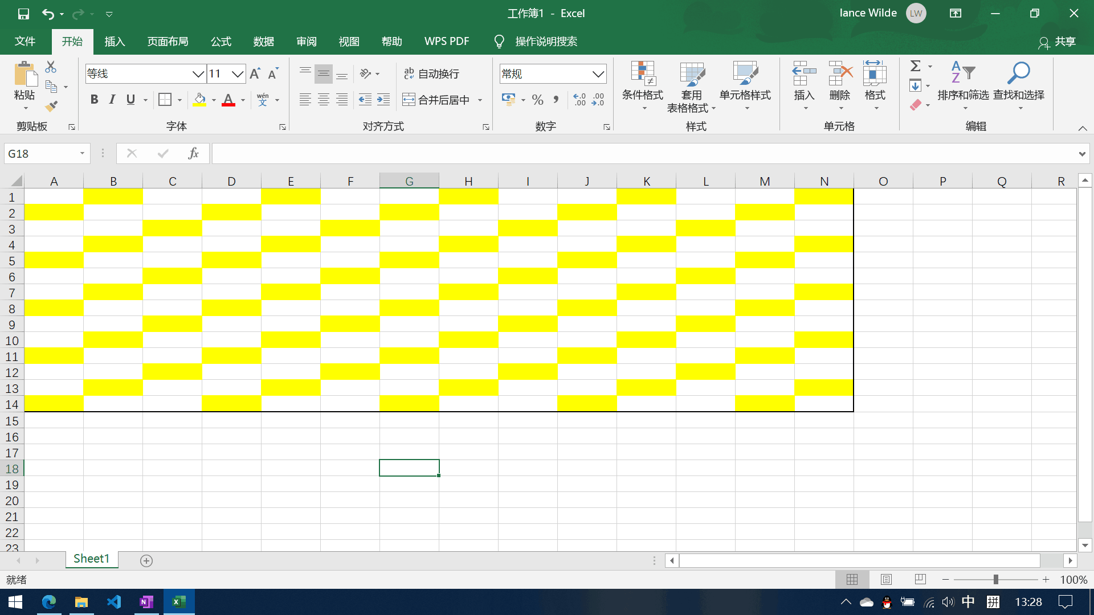Toggle bold formatting

(95, 100)
